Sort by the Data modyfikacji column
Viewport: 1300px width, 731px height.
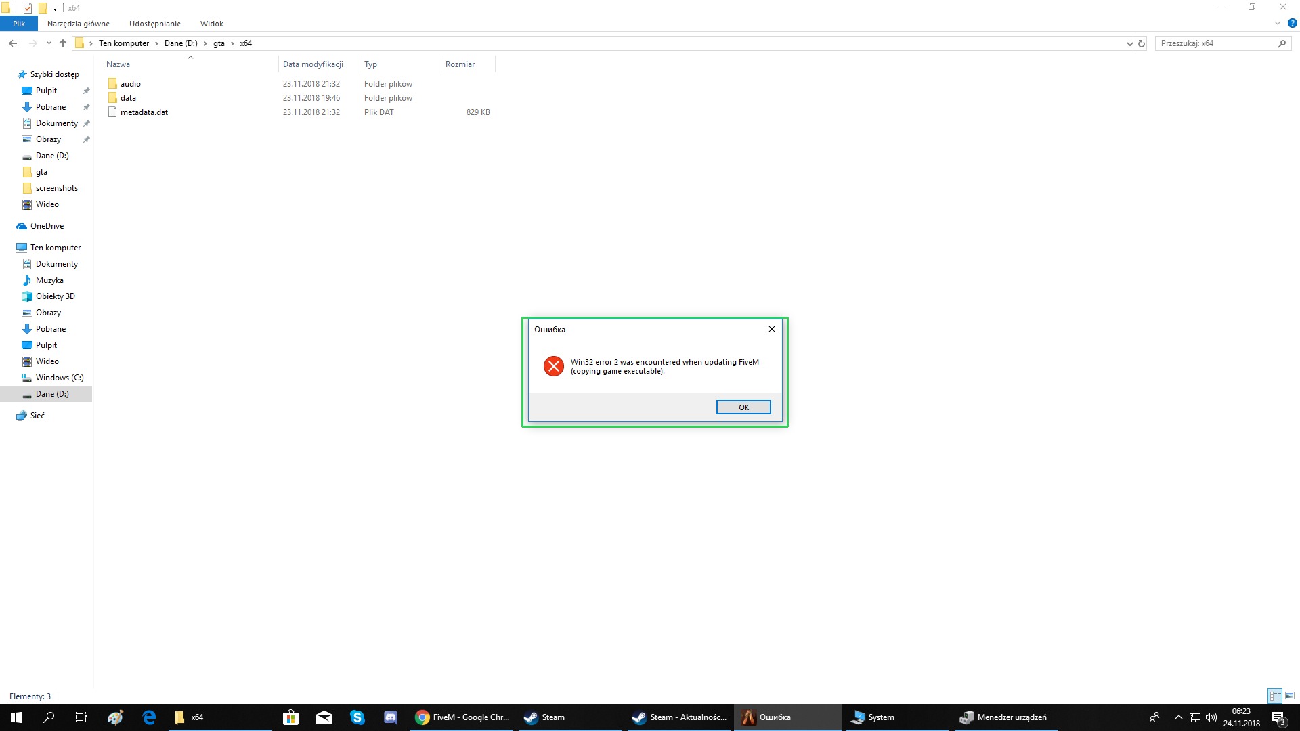pyautogui.click(x=313, y=64)
